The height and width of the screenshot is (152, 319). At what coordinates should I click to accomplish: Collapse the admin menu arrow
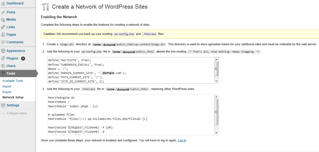click(3, 113)
